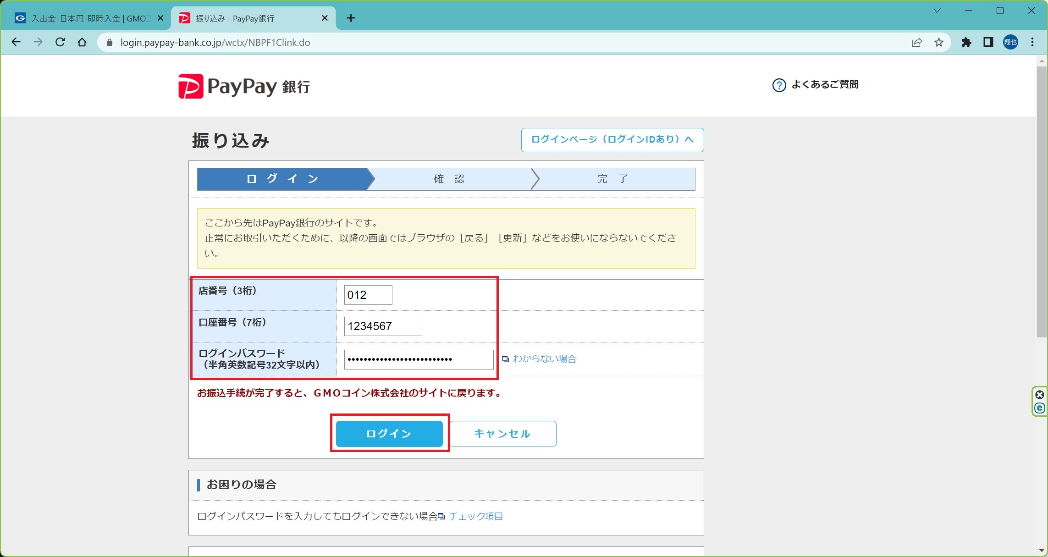Open the Chrome extensions puzzle icon
The height and width of the screenshot is (557, 1048).
(x=966, y=42)
